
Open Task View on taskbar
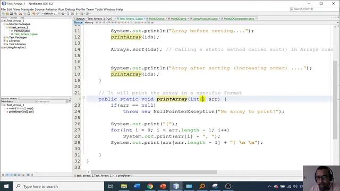(110, 186)
